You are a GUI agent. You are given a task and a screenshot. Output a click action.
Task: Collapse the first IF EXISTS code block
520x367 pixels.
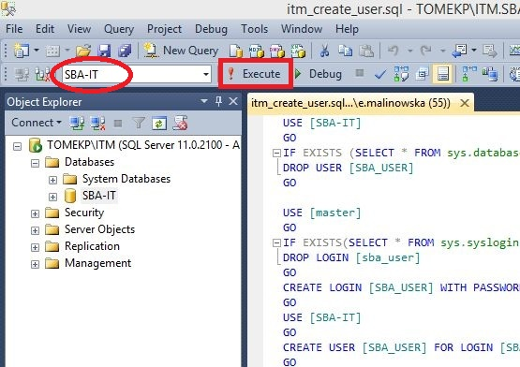pos(276,154)
